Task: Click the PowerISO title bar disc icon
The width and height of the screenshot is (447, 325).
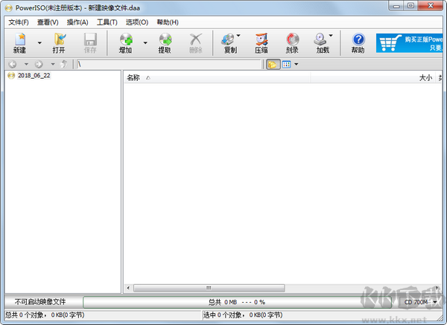Action: pyautogui.click(x=8, y=8)
